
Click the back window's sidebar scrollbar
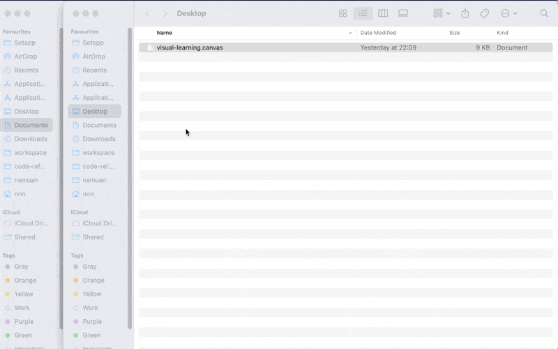click(x=61, y=178)
